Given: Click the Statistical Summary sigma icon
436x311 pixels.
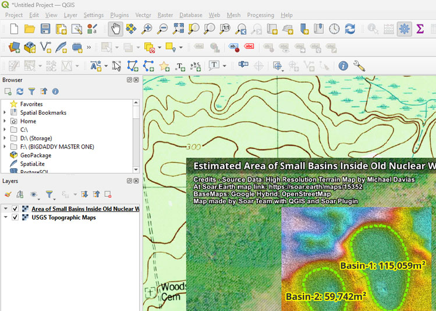Looking at the screenshot, I should 420,29.
